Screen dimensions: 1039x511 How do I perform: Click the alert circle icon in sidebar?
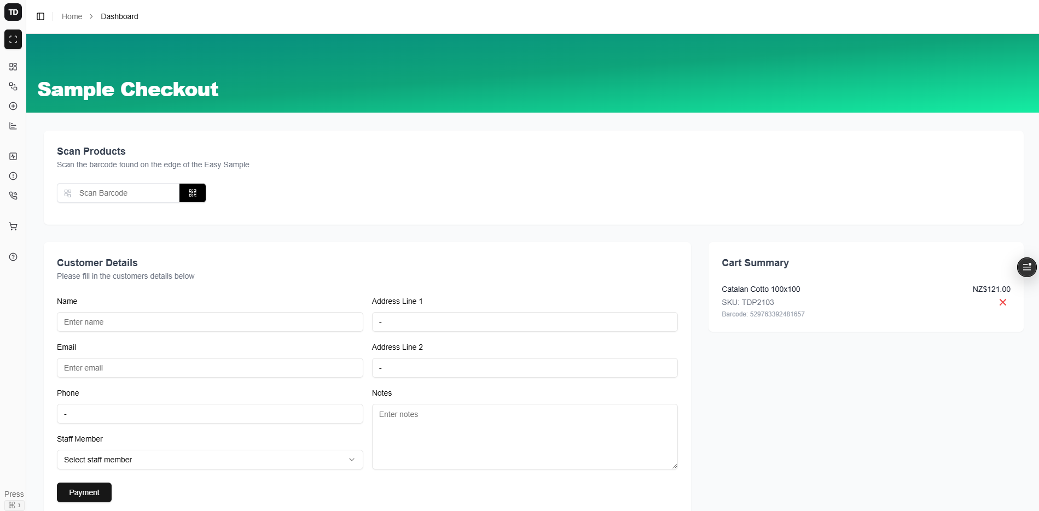click(13, 176)
